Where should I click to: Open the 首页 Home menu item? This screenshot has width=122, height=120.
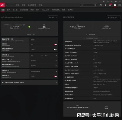point(17,5)
